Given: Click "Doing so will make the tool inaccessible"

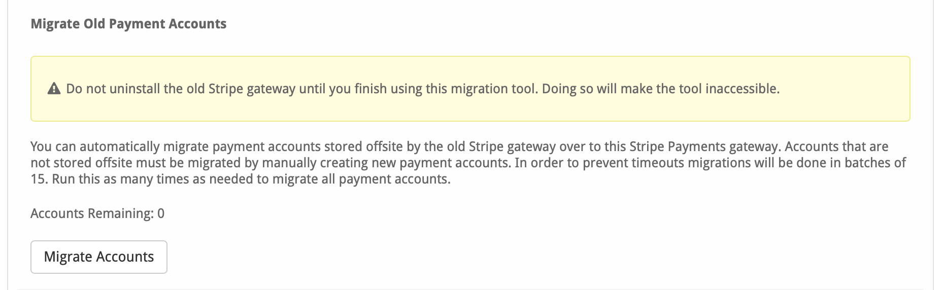Looking at the screenshot, I should click(x=660, y=89).
